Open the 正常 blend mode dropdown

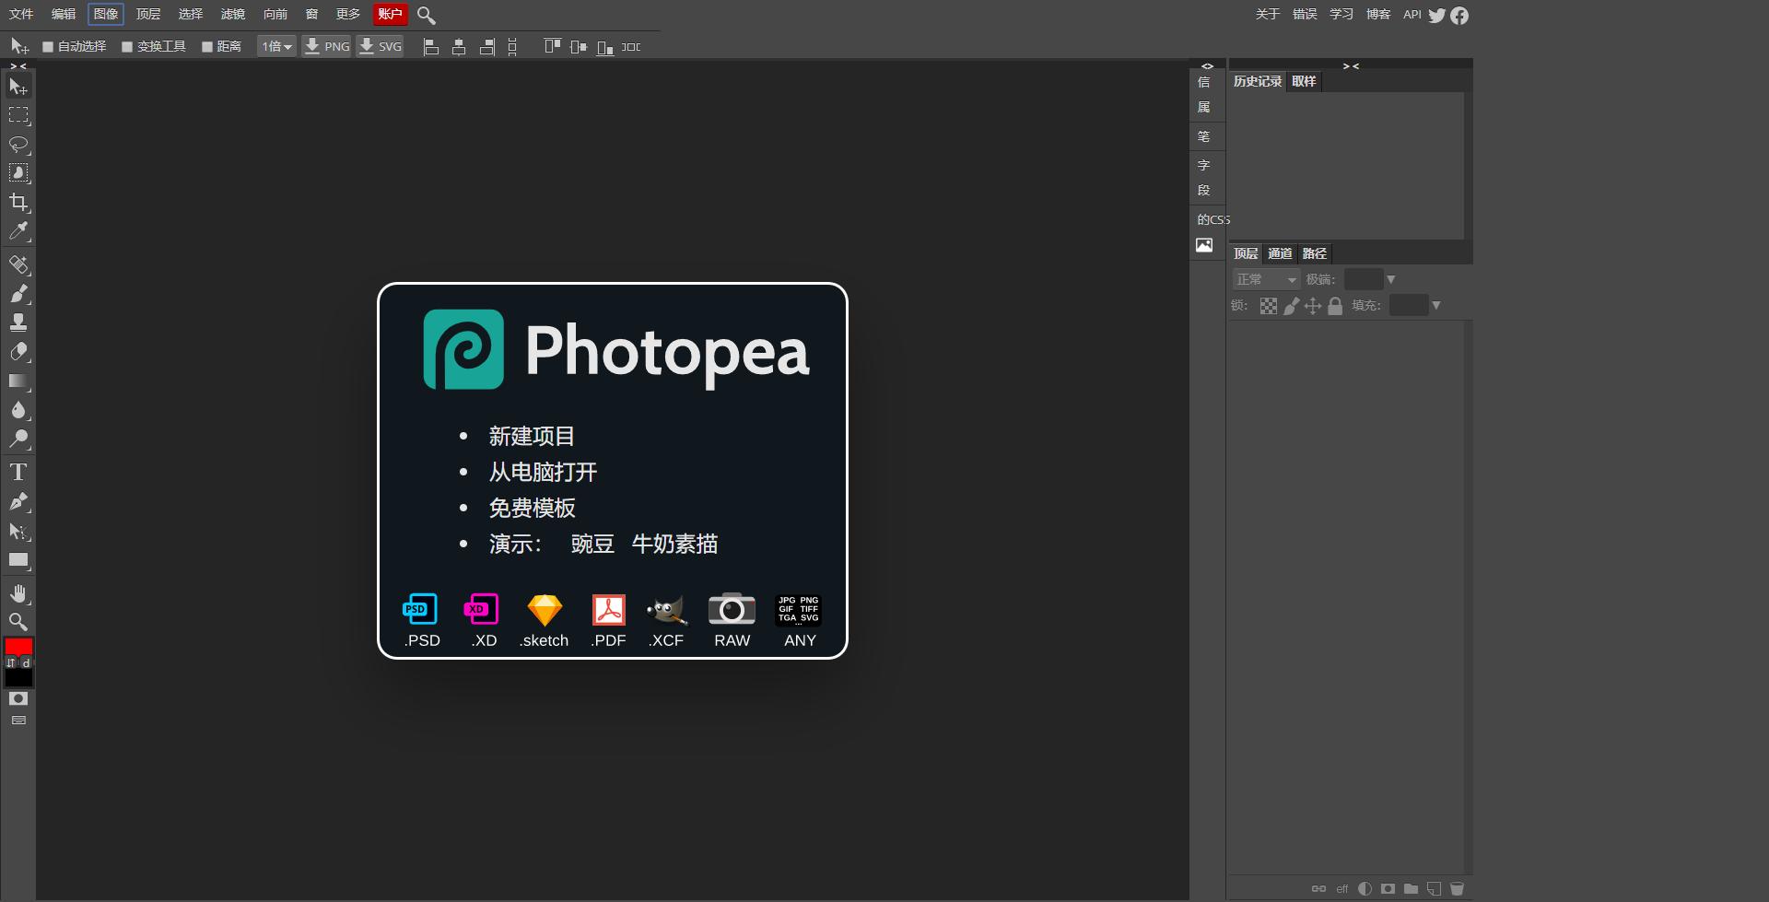pyautogui.click(x=1266, y=279)
